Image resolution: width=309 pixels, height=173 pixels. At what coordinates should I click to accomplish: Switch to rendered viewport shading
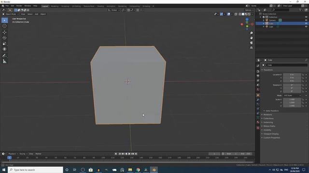click(249, 14)
